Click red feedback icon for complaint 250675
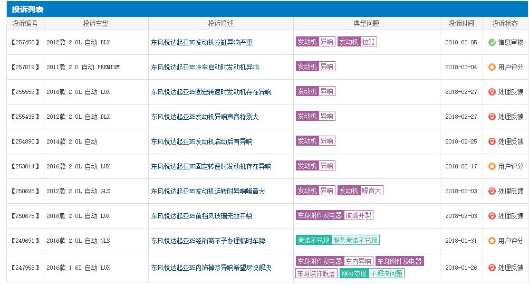The width and height of the screenshot is (529, 285). click(x=492, y=216)
